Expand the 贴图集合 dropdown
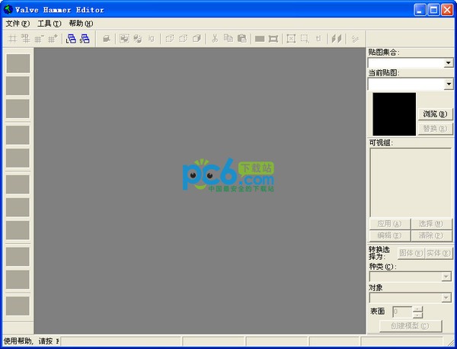This screenshot has height=349, width=457. point(449,62)
